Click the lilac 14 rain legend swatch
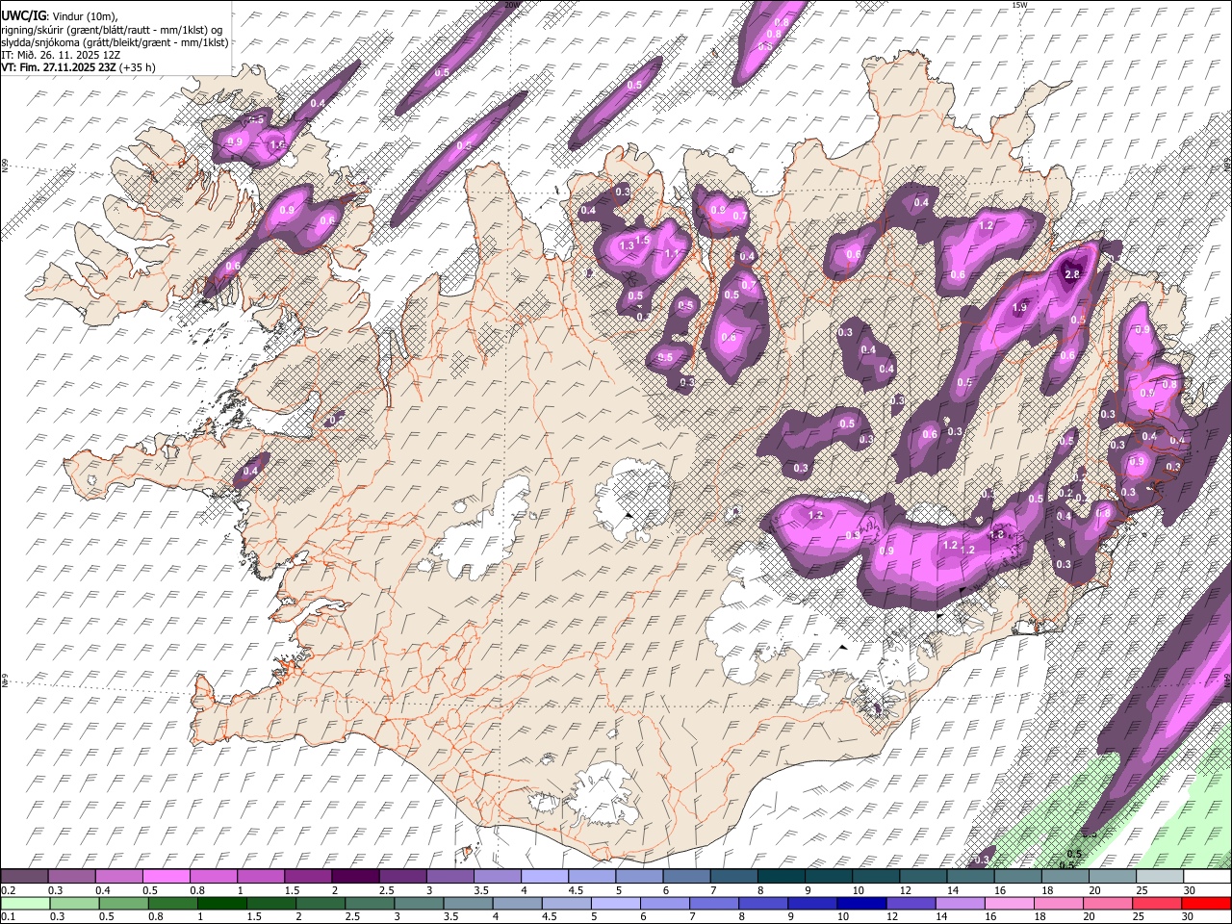The height and width of the screenshot is (924, 1232). (960, 903)
